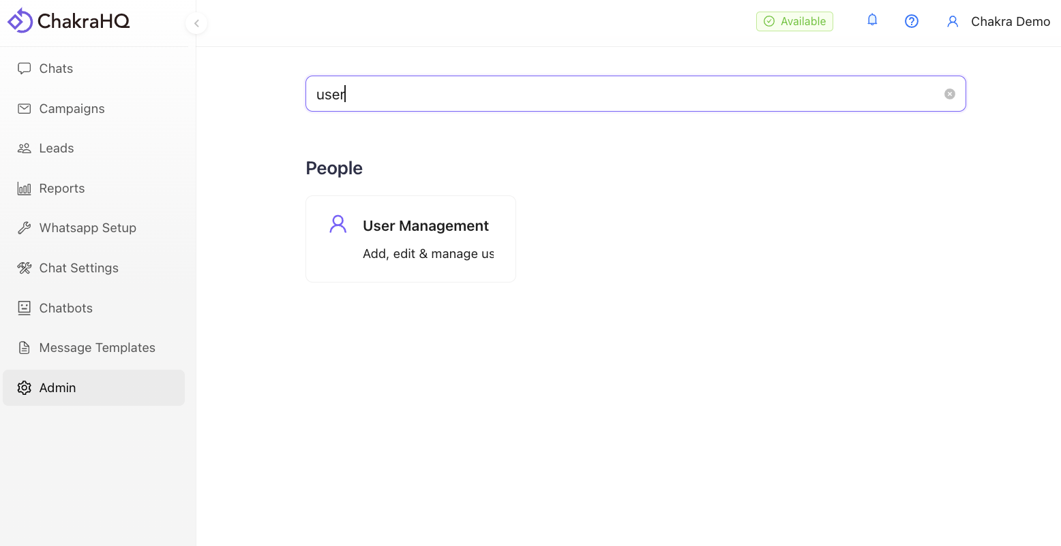Open the help question mark icon

coord(912,21)
